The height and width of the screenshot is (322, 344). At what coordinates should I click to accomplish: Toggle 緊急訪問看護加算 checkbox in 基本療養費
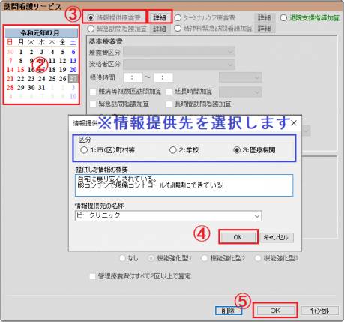pyautogui.click(x=93, y=104)
